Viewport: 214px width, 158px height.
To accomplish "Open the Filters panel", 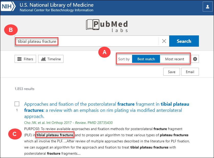I will tap(25, 59).
